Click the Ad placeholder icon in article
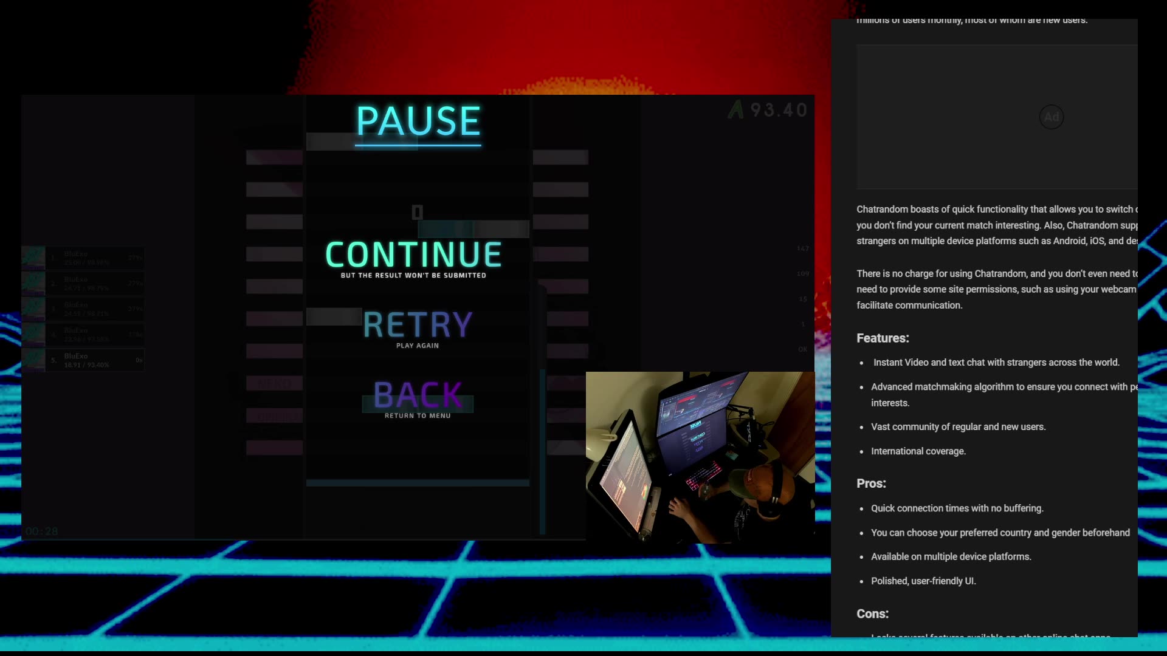 1051,117
